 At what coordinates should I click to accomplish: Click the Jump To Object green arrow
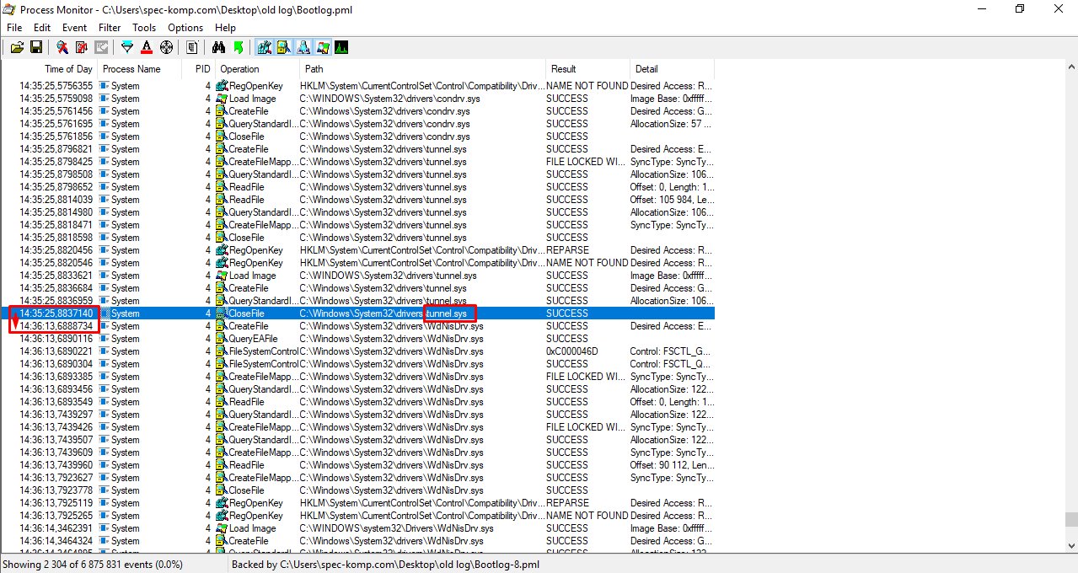coord(237,48)
